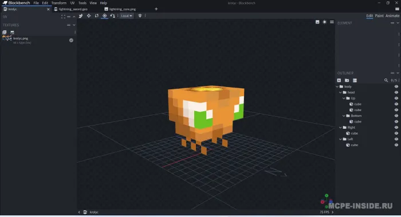Hide the head group via eye icon
The width and height of the screenshot is (401, 217).
(x=396, y=93)
